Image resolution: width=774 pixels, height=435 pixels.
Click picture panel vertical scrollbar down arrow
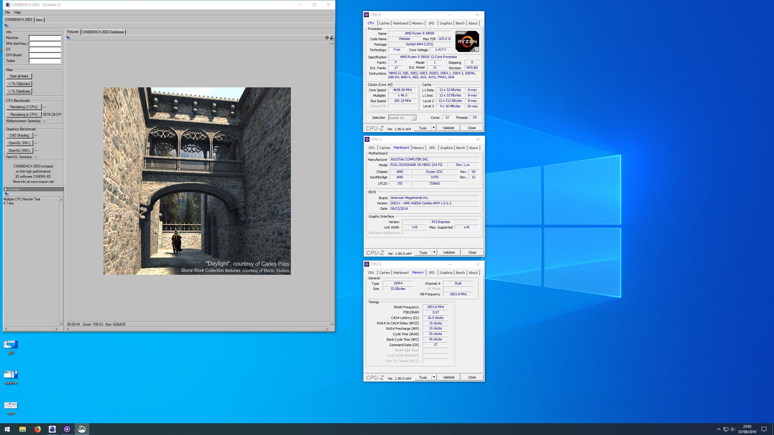332,324
